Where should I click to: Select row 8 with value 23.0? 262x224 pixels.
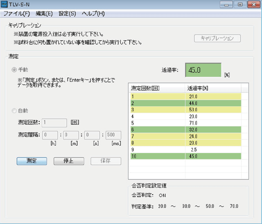(186, 143)
